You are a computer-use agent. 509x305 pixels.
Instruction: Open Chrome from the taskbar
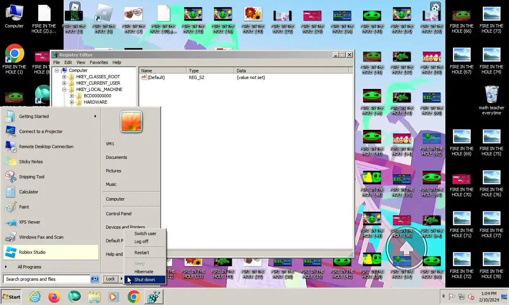(x=134, y=297)
